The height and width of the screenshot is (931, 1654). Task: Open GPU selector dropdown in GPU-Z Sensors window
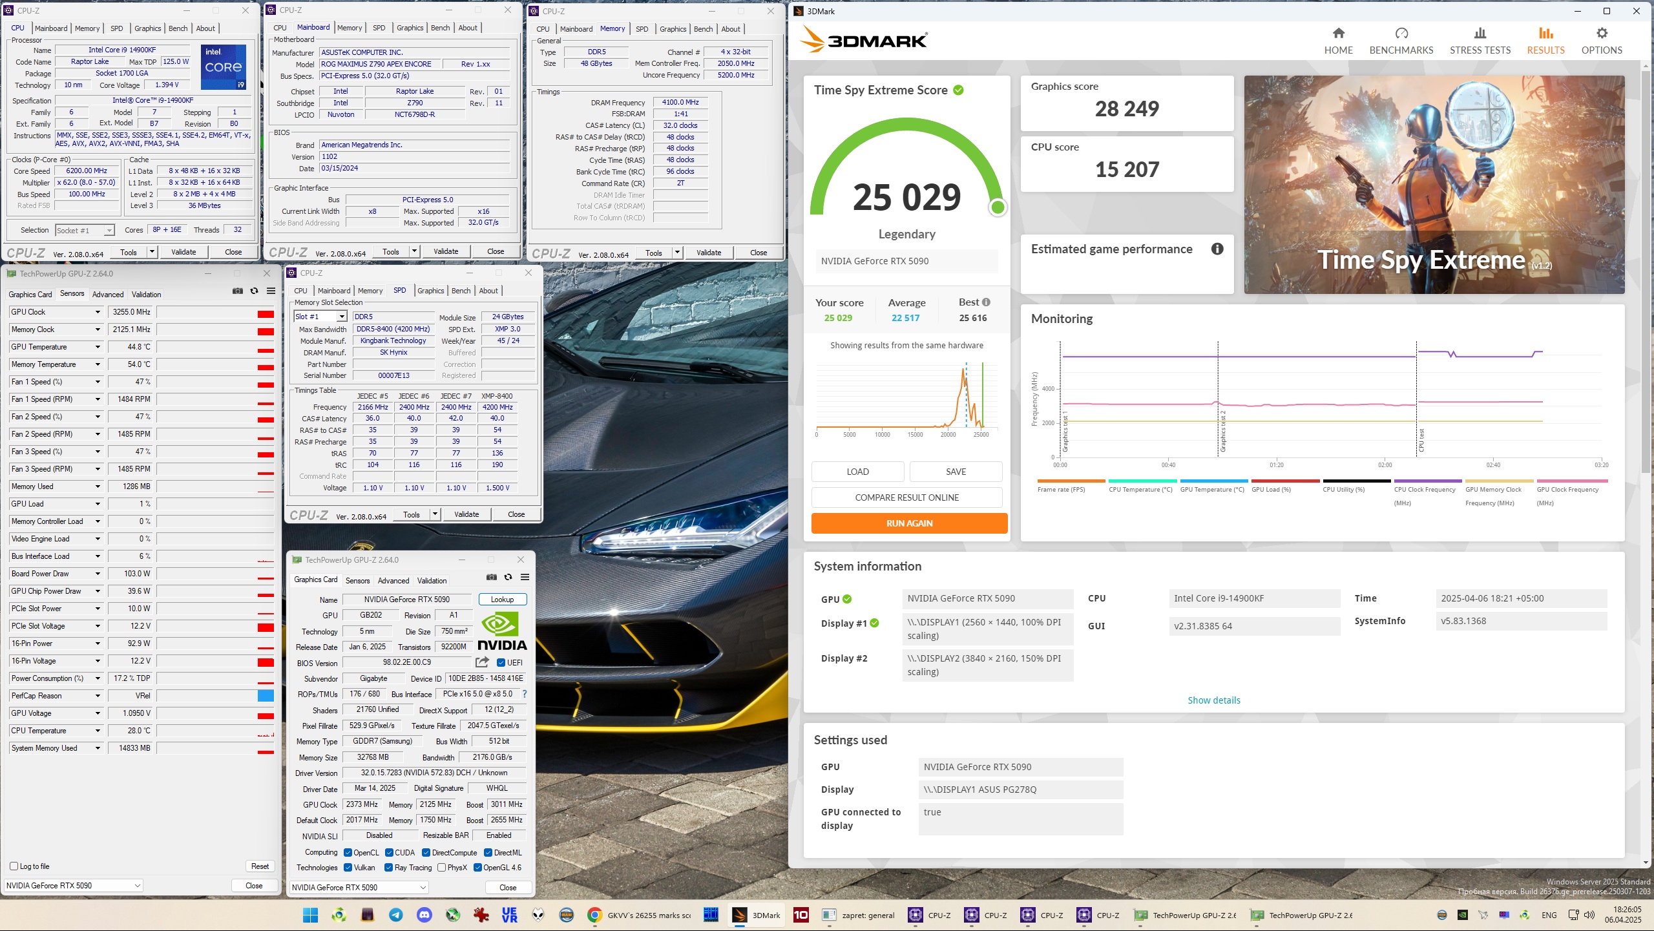(74, 885)
